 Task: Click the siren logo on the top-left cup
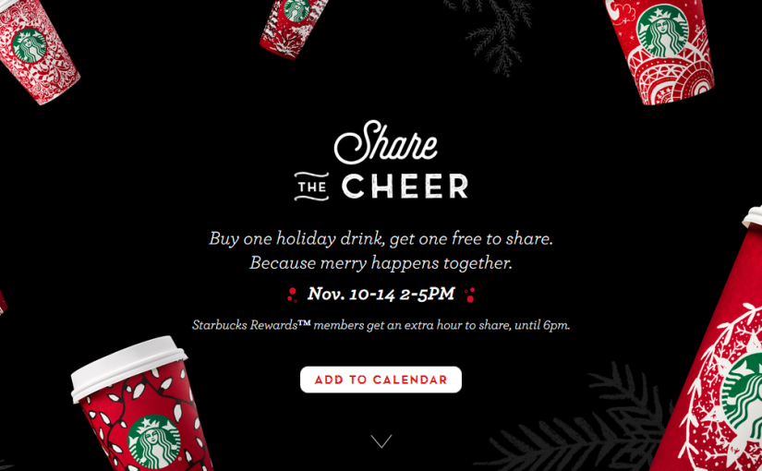(29, 44)
